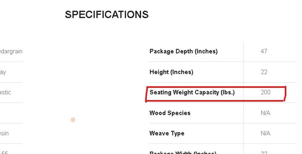Image resolution: width=302 pixels, height=154 pixels.
Task: Select the N/A value for Wood Species
Action: 265,113
